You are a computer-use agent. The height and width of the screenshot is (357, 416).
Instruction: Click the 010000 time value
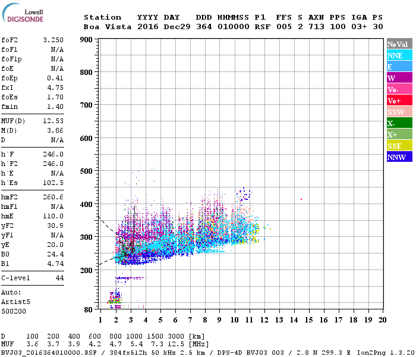[x=234, y=27]
